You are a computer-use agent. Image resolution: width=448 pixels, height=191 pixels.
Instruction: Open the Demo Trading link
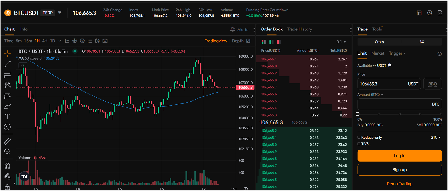[x=400, y=184]
